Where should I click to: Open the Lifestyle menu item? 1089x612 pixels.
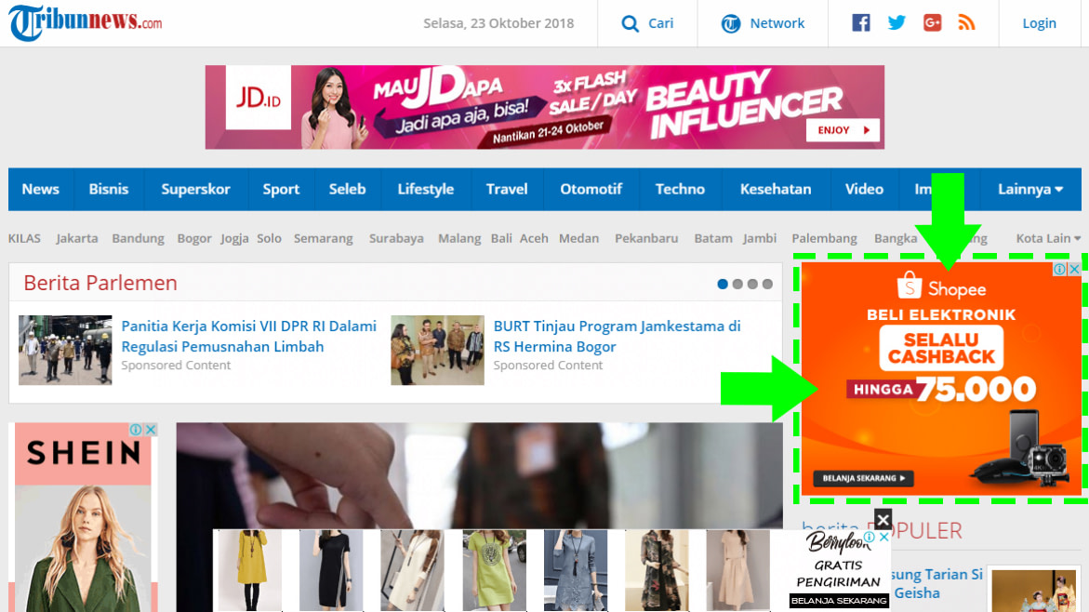click(426, 189)
